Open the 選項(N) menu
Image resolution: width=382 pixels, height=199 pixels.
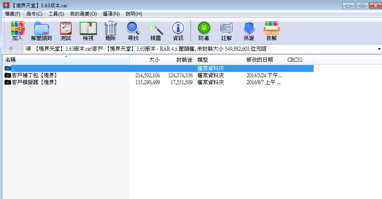point(111,14)
